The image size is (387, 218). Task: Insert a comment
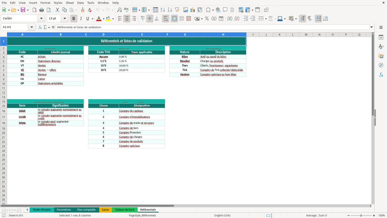pos(225,10)
